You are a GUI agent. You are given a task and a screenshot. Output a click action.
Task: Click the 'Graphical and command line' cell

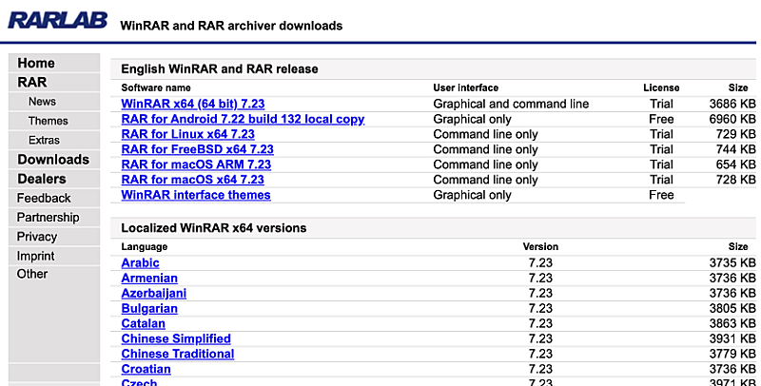(511, 104)
